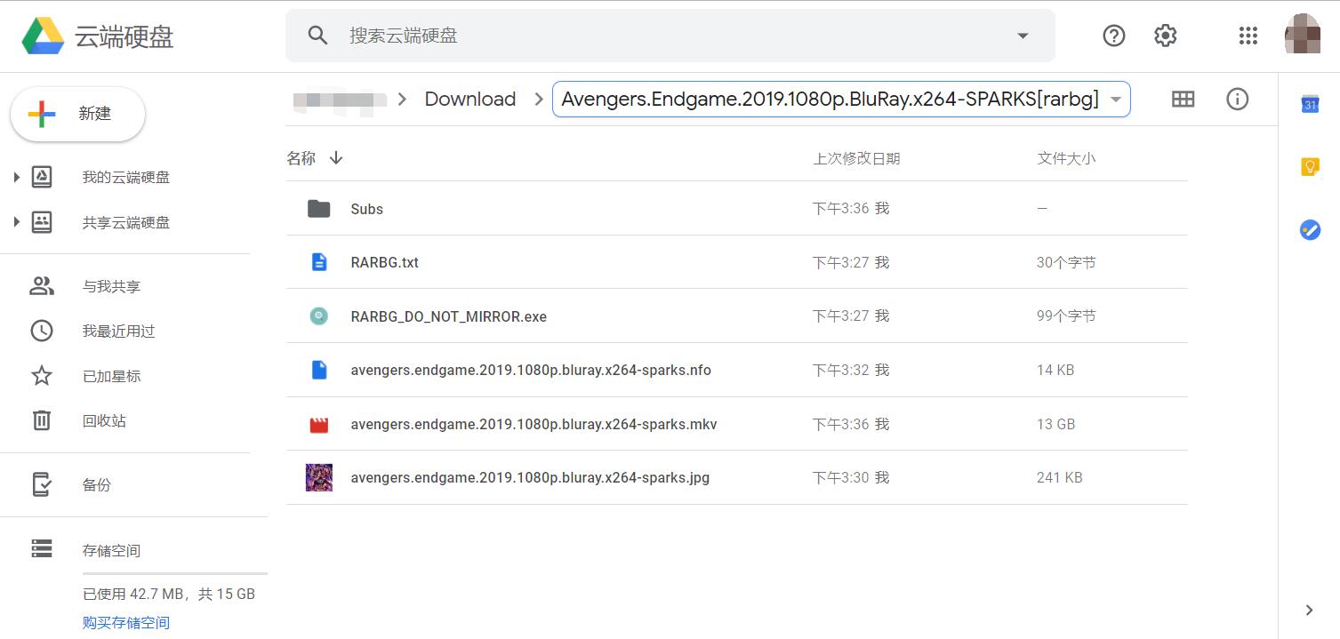This screenshot has height=639, width=1340.
Task: Select the x264-sparks.nfo file name
Action: coord(531,370)
